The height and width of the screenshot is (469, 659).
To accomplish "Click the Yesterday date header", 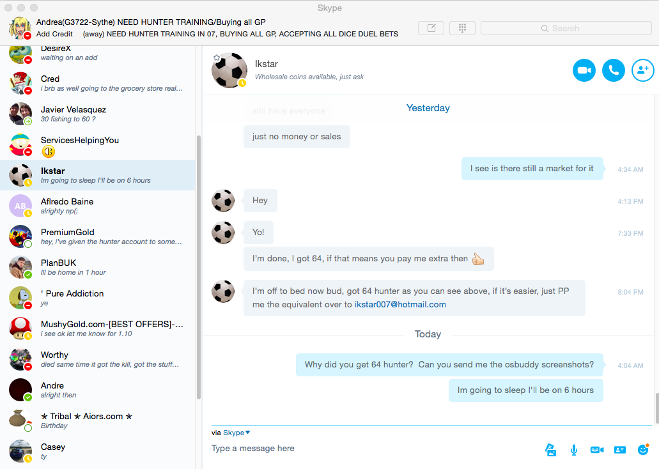I will (x=428, y=108).
